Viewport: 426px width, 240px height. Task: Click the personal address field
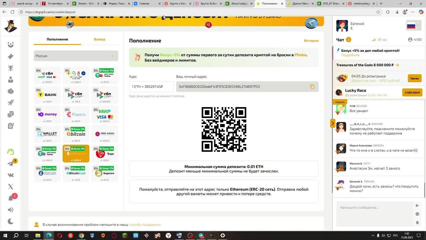tap(247, 87)
